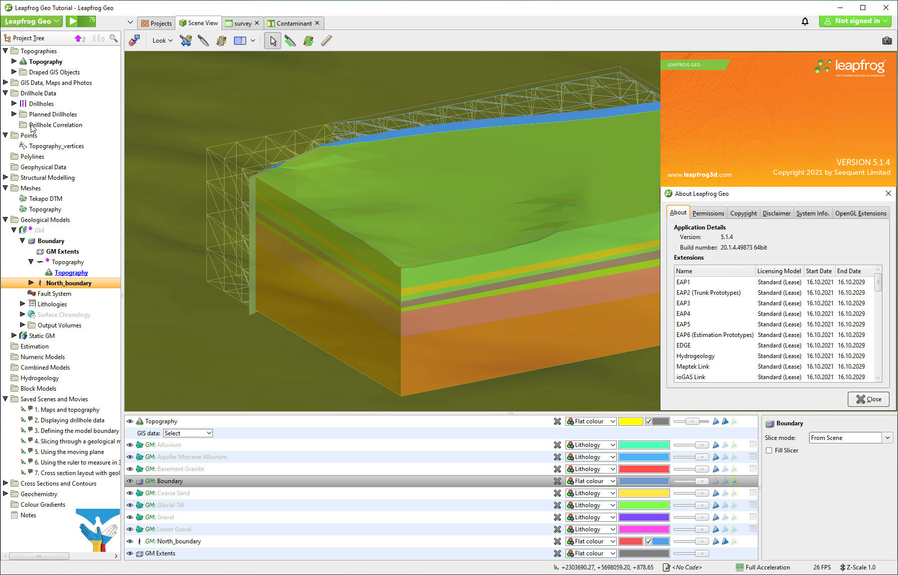Search the project tree with magnifier icon
Screen dimensions: 898x575
pos(114,38)
